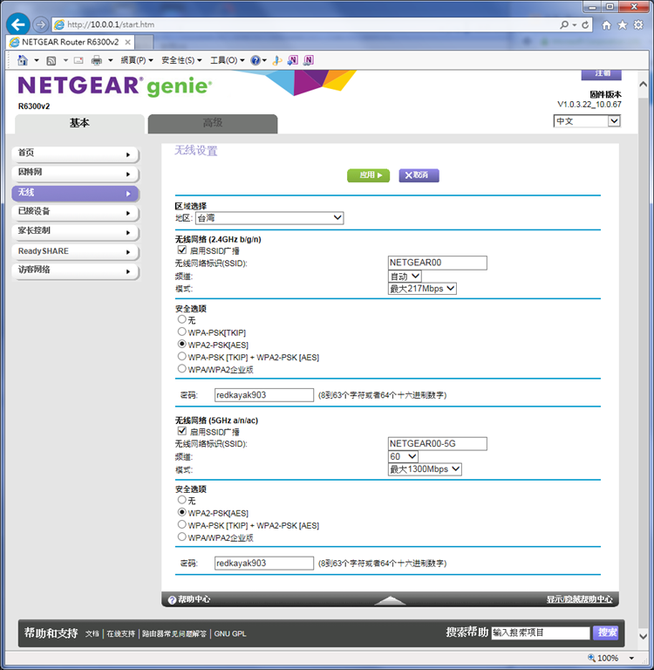
Task: Click the 2.4GHz password field
Action: pos(264,395)
